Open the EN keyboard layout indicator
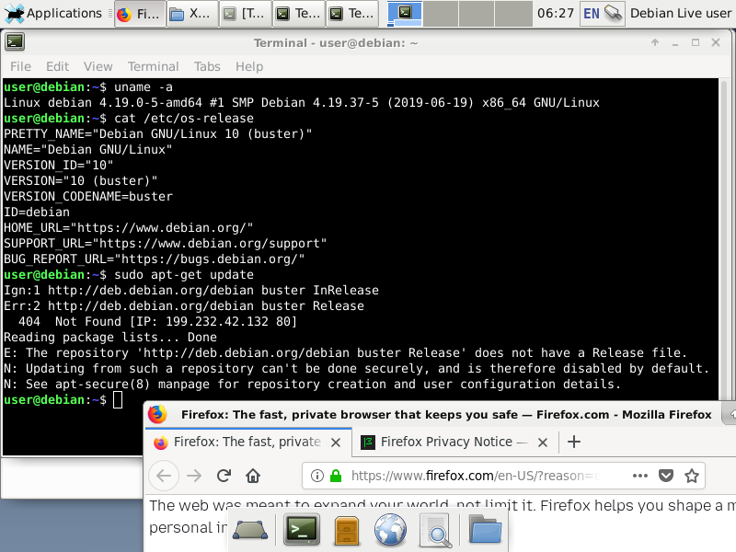Viewport: 736px width, 552px height. pos(591,14)
